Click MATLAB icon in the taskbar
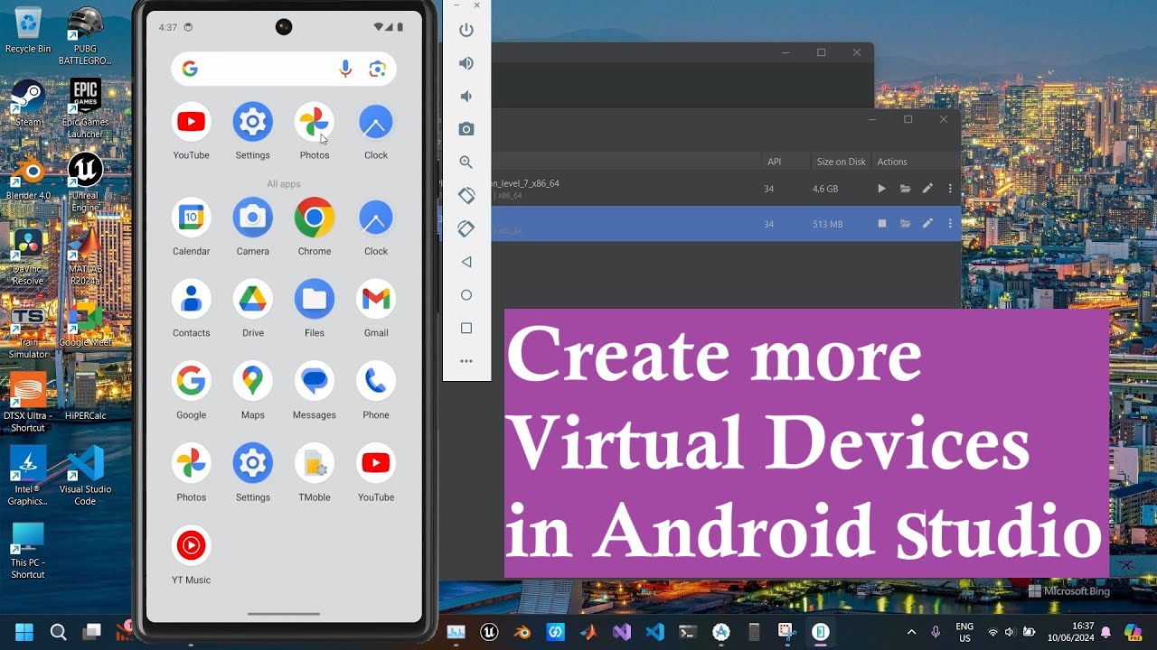 click(588, 632)
